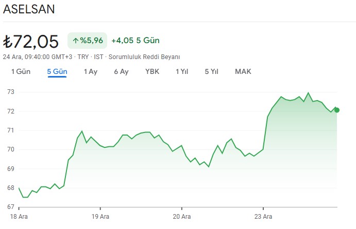
Task: Show the 1 Yıl chart range
Action: coord(182,71)
